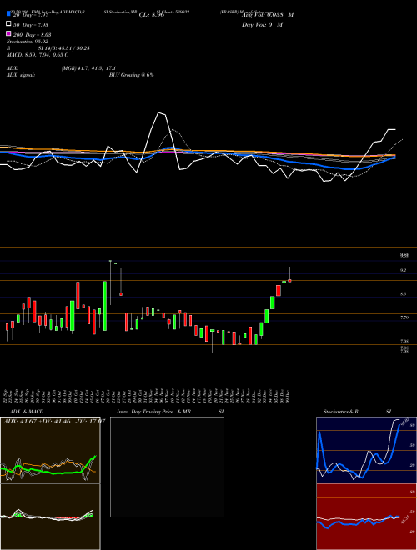Click the 'Day Vol: 0 M' label
This screenshot has height=550, width=417.
(x=262, y=24)
